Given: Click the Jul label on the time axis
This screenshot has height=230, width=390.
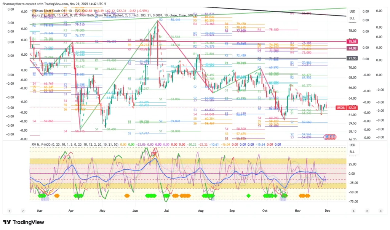Looking at the screenshot, I should click(x=166, y=211).
